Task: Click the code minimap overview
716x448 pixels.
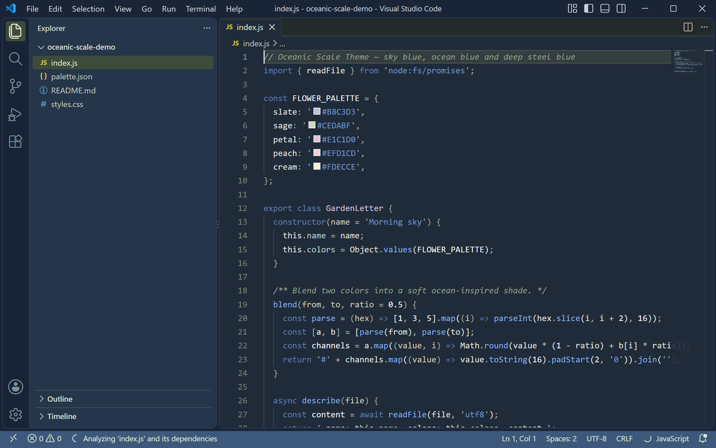Action: [x=689, y=61]
